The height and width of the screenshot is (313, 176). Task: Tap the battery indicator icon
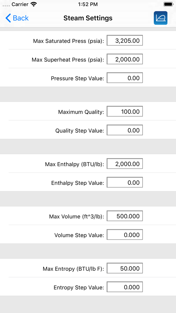tap(168, 4)
